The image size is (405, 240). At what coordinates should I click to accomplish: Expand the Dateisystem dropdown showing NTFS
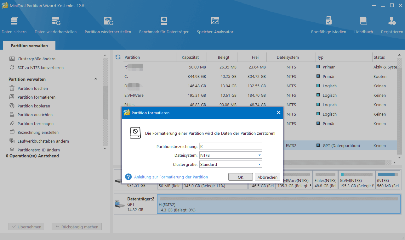pos(231,155)
